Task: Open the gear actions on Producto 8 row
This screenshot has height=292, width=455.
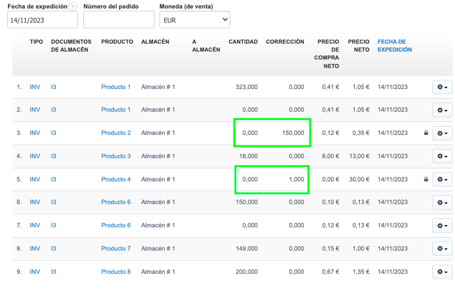Action: pyautogui.click(x=442, y=272)
